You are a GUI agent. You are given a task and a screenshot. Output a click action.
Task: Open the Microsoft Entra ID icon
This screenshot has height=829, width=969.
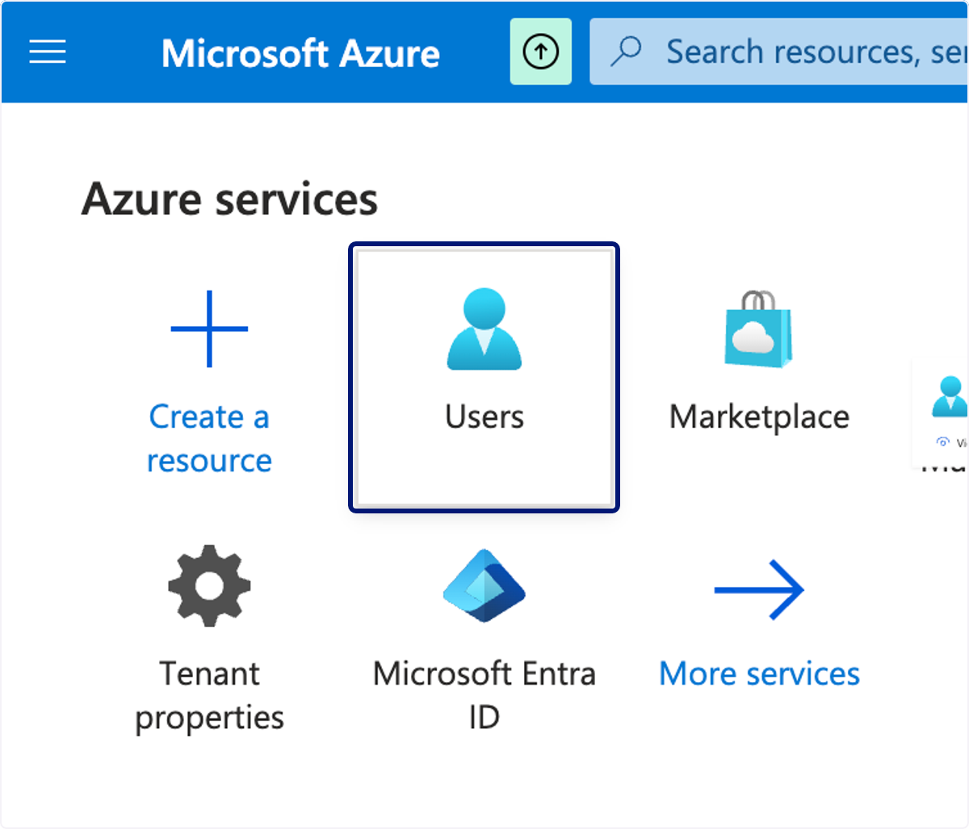tap(484, 586)
